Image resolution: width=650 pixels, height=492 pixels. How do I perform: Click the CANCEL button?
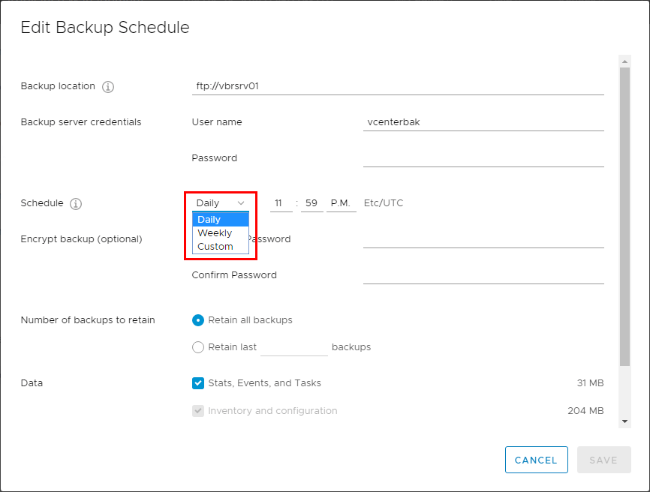coord(536,460)
